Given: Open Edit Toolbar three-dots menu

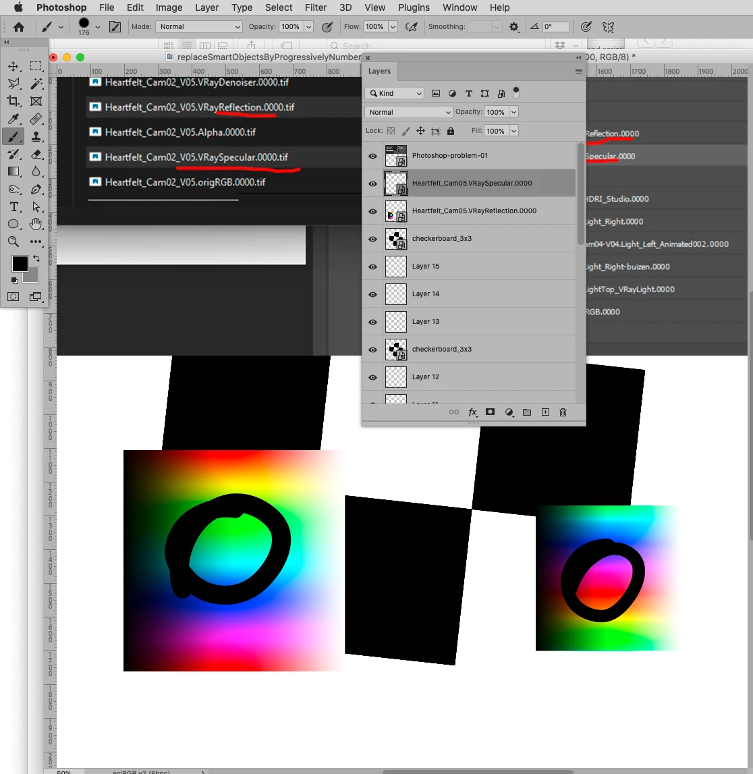Looking at the screenshot, I should pos(36,242).
